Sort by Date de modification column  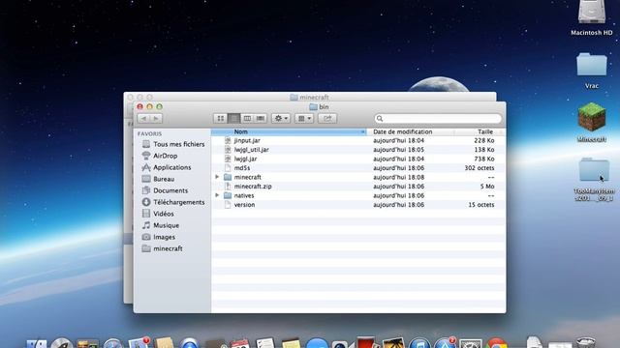(410, 131)
